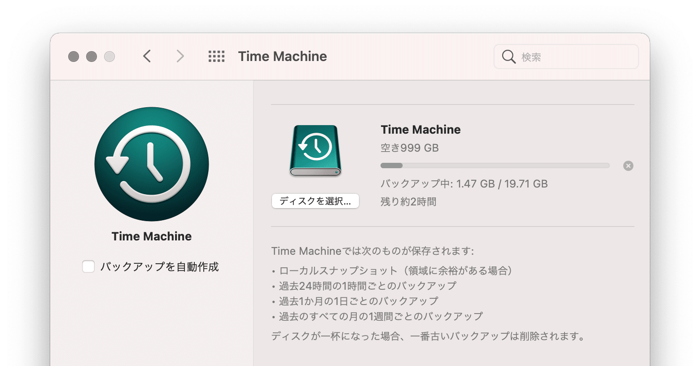Select the Time Machine title in the toolbar
The height and width of the screenshot is (366, 700).
tap(282, 56)
